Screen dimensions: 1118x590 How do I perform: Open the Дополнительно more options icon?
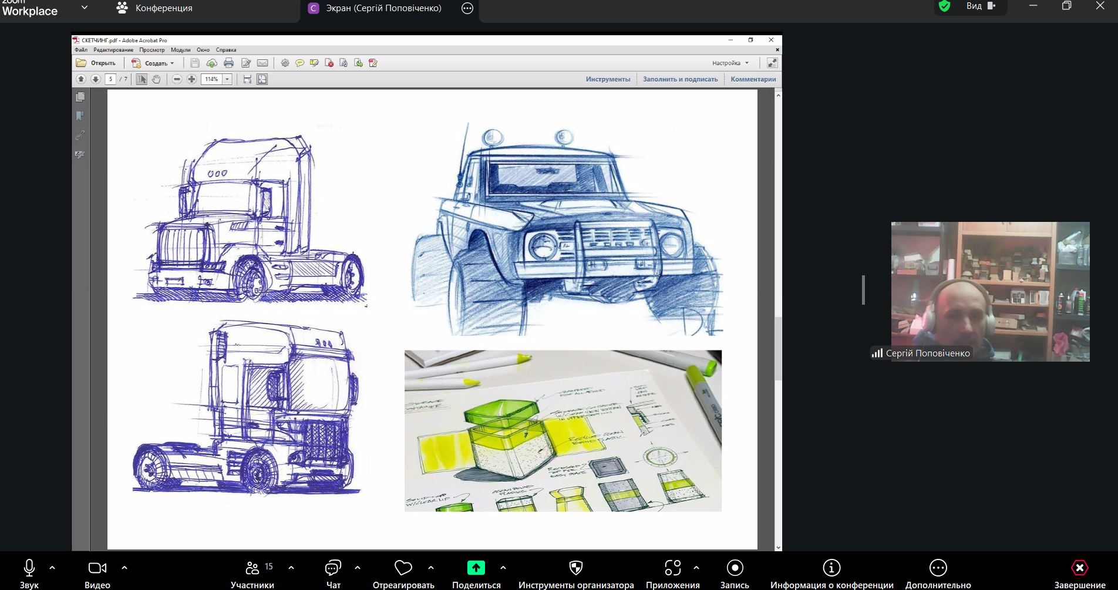tap(938, 568)
